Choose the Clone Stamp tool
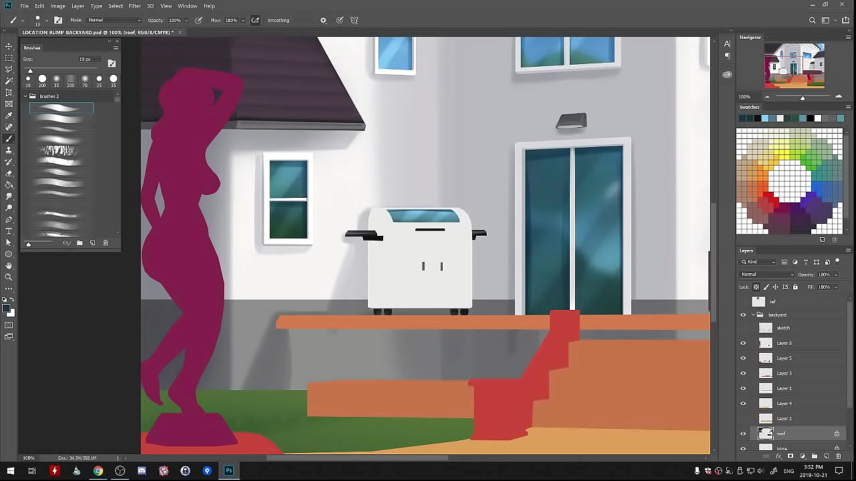Image resolution: width=856 pixels, height=481 pixels. click(9, 150)
